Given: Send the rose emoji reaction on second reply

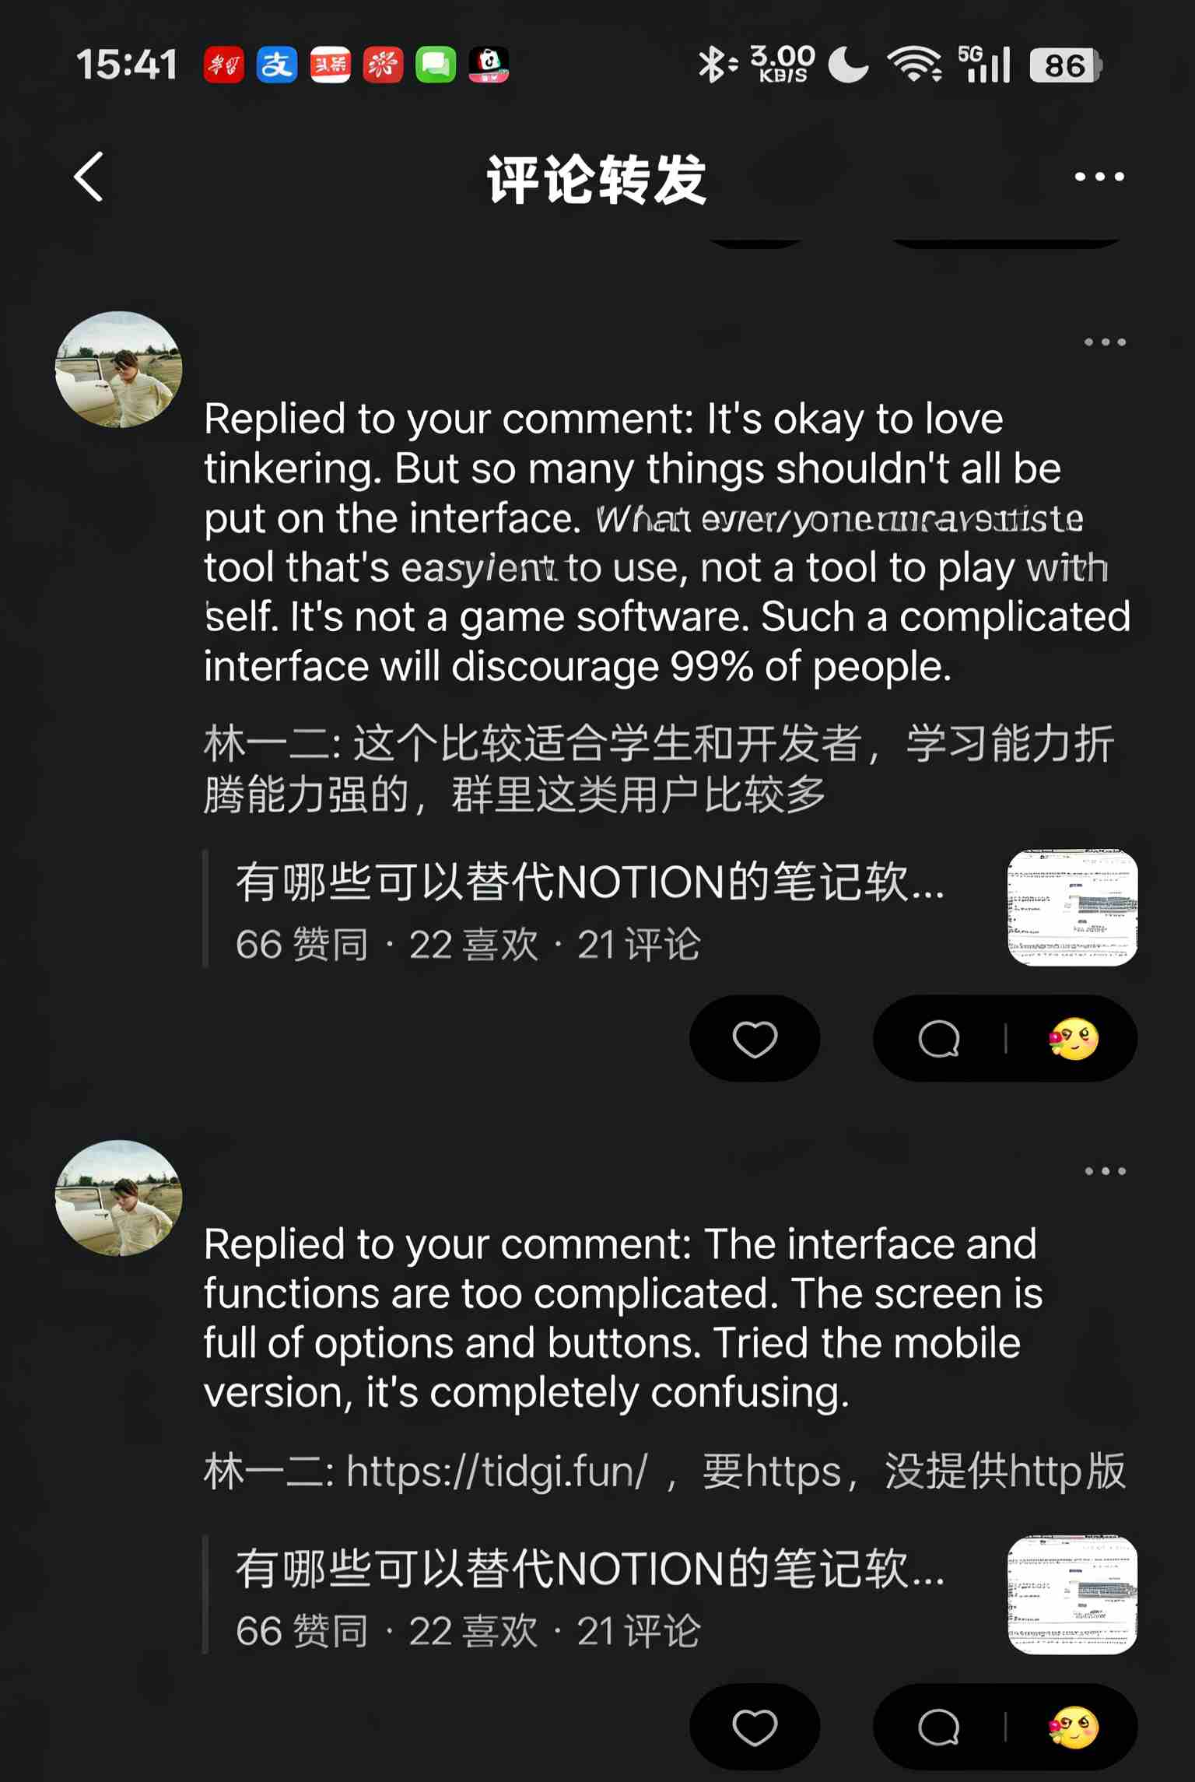Looking at the screenshot, I should [1074, 1728].
